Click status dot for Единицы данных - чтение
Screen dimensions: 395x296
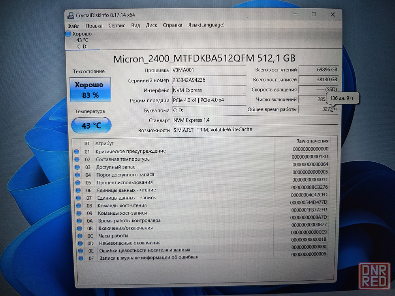click(x=78, y=190)
